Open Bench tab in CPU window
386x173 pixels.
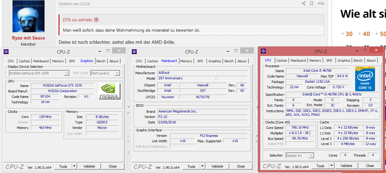[358, 61]
